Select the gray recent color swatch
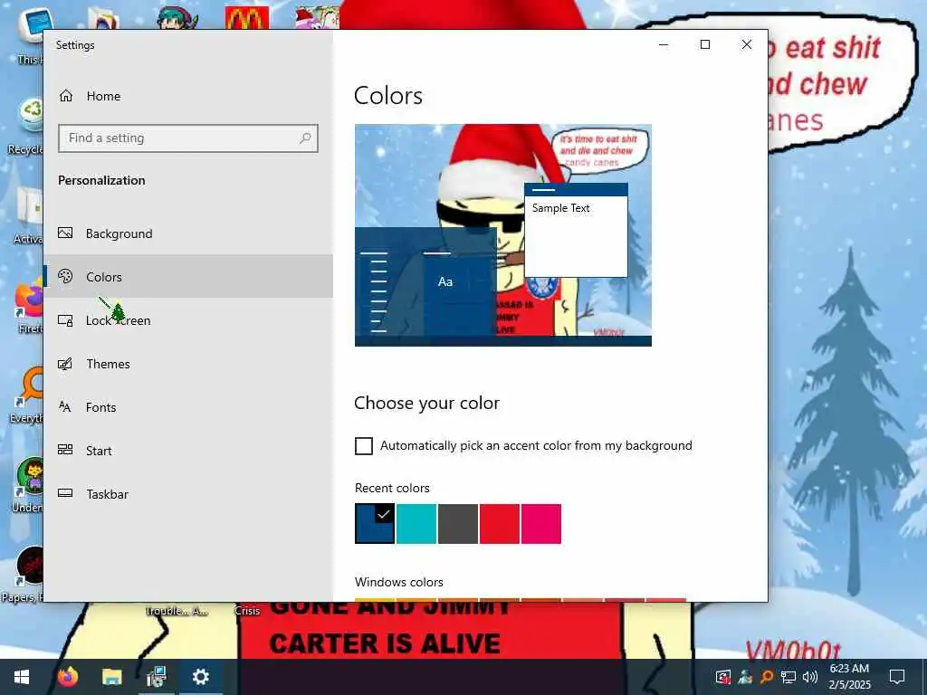Viewport: 927px width, 695px height. click(x=458, y=524)
